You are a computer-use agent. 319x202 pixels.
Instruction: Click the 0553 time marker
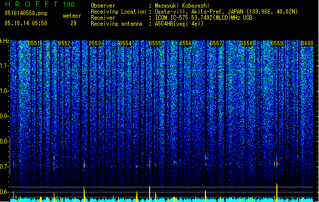point(95,43)
